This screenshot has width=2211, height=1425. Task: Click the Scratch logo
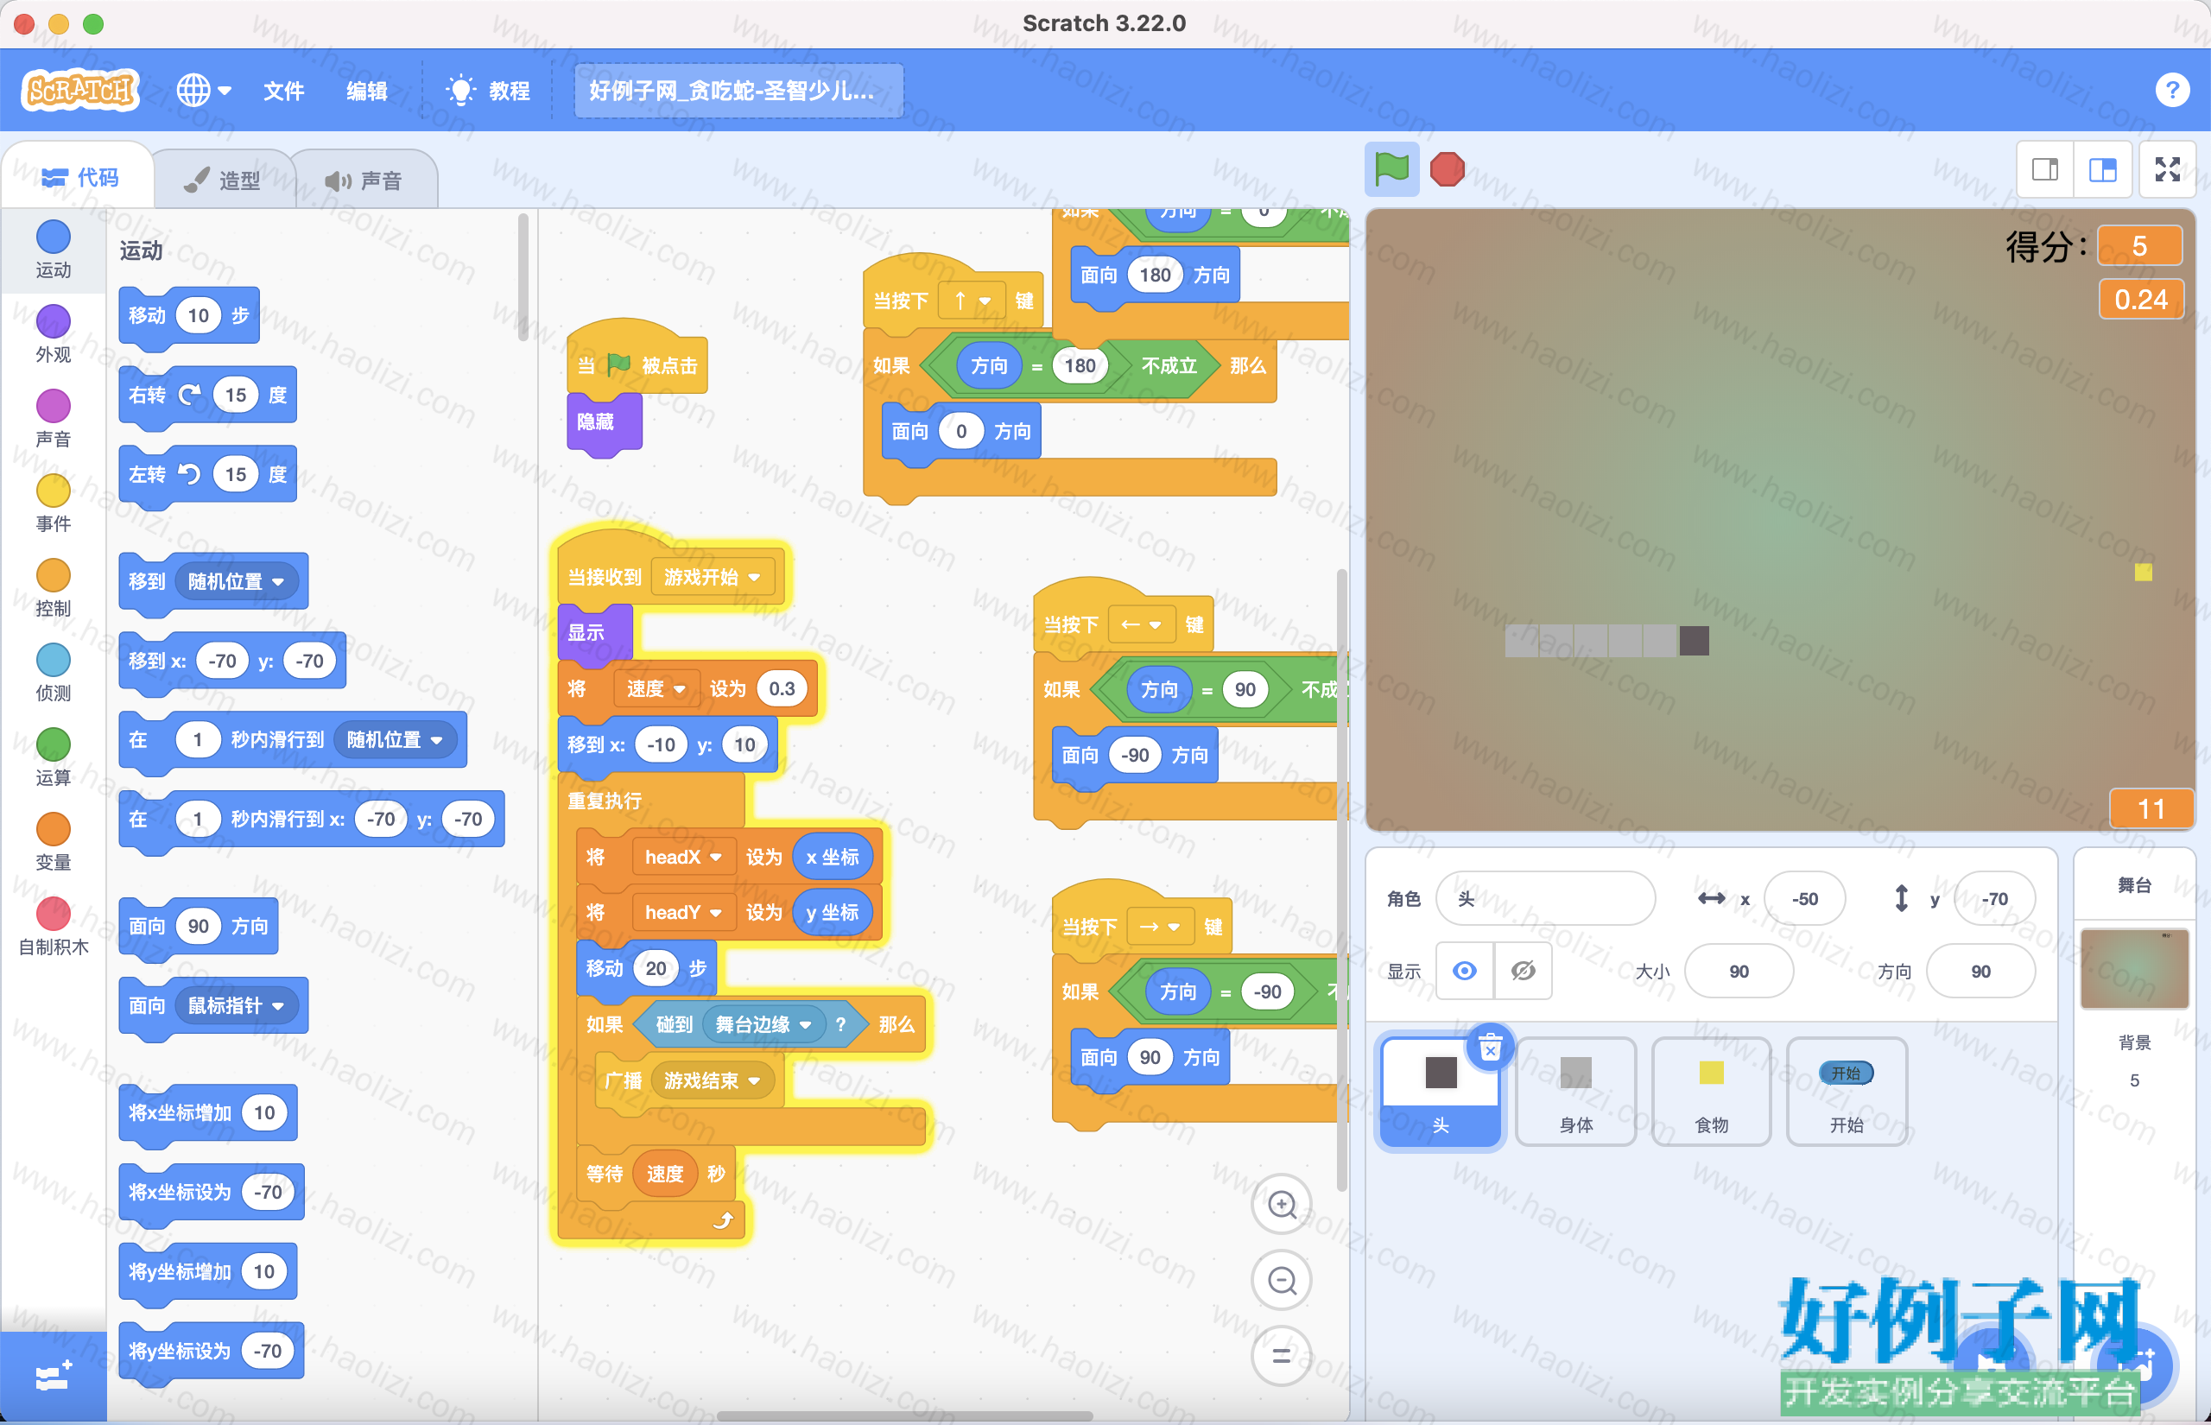(x=80, y=91)
